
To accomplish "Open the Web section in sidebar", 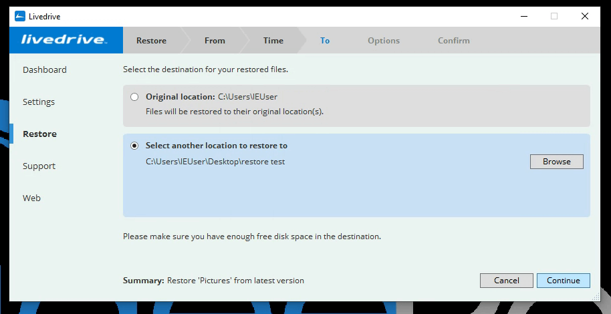I will click(31, 198).
